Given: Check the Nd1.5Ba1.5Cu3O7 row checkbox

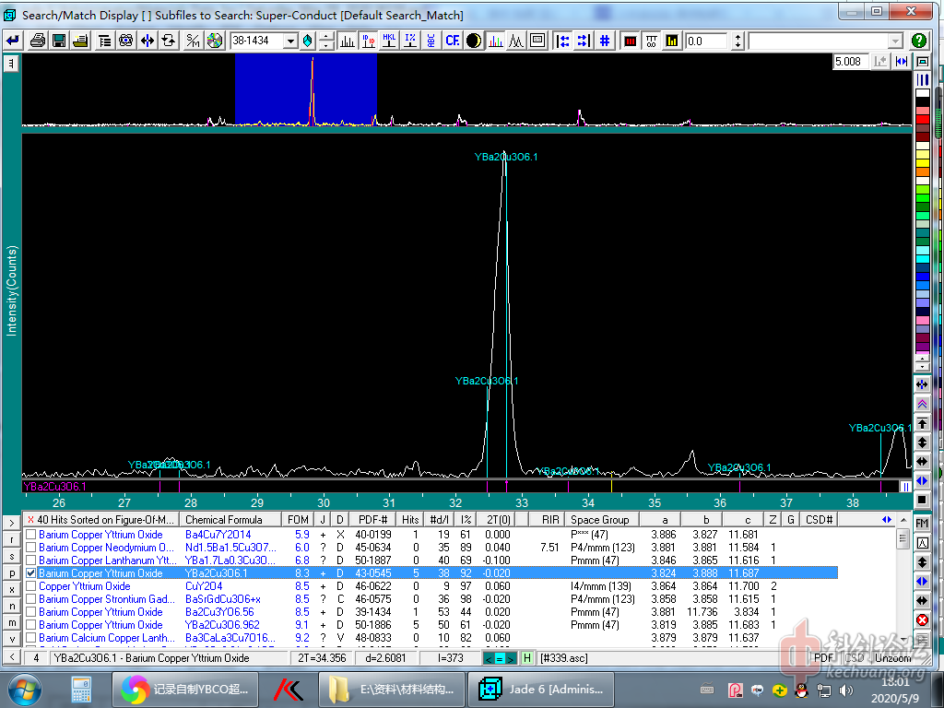Looking at the screenshot, I should (30, 548).
